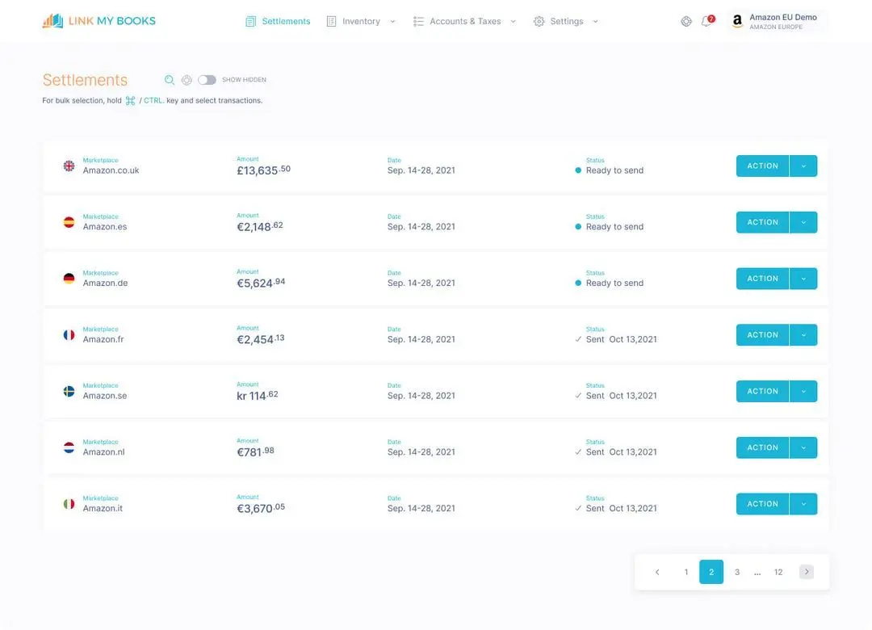872x630 pixels.
Task: Click the notification bell with 7 alerts
Action: click(x=705, y=20)
